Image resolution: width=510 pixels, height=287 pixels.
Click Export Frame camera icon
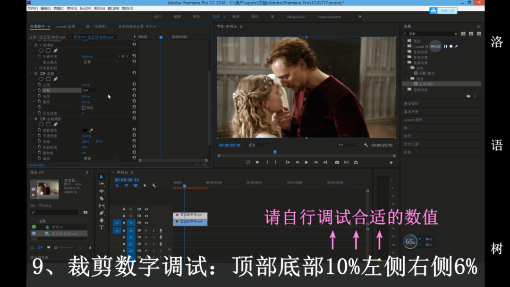pyautogui.click(x=337, y=162)
